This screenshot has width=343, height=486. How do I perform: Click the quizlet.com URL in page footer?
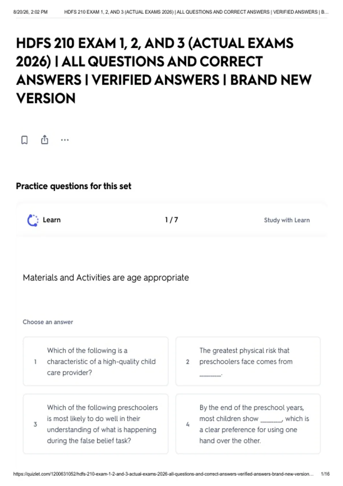click(163, 474)
